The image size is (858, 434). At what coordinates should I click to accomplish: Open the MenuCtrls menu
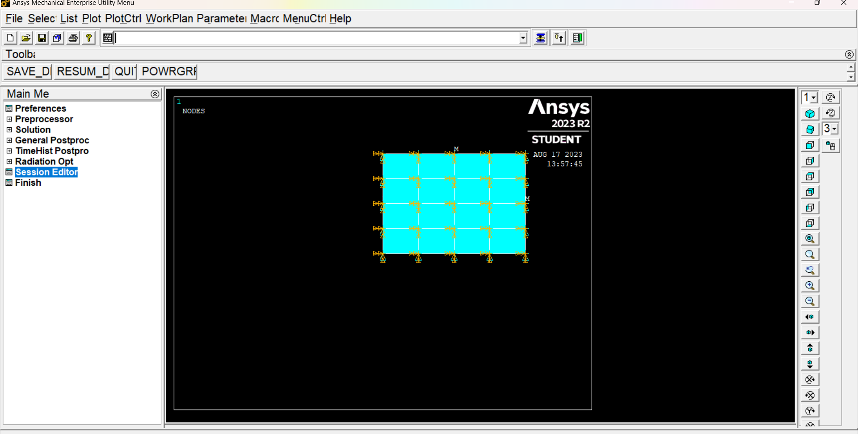pos(304,19)
